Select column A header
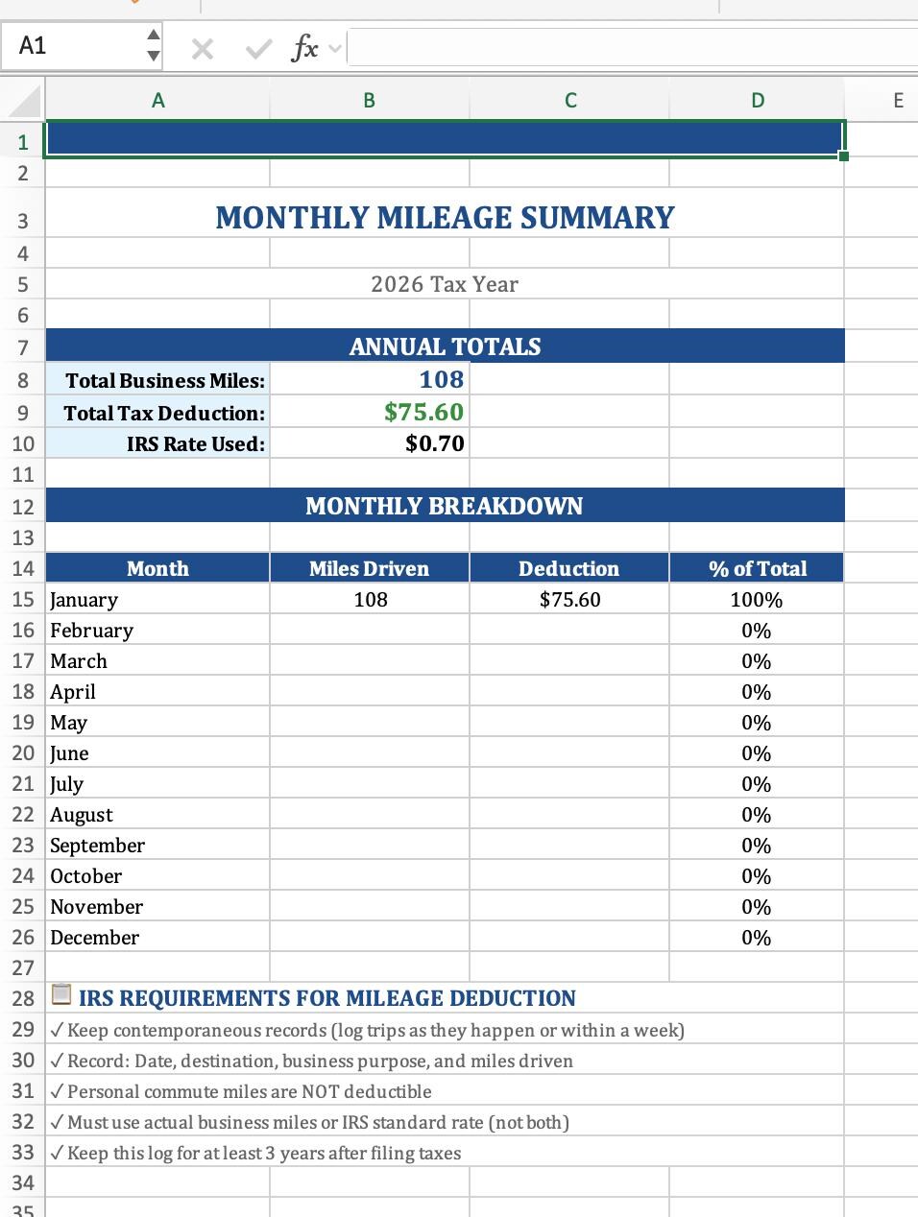The width and height of the screenshot is (918, 1217). coord(158,100)
